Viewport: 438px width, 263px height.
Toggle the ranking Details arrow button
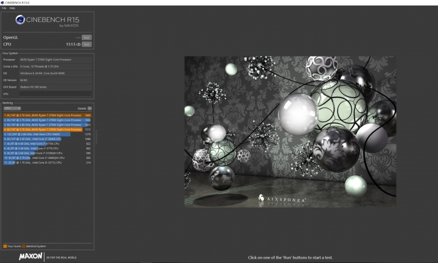tap(89, 108)
